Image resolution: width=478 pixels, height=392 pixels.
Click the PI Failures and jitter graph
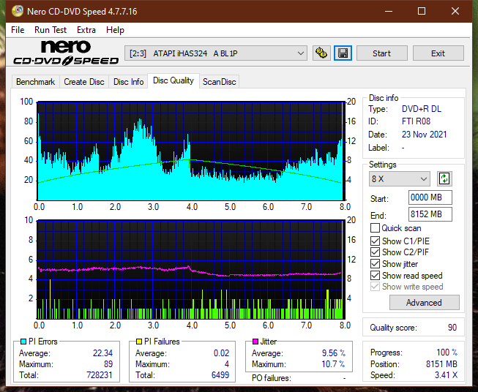pos(191,269)
